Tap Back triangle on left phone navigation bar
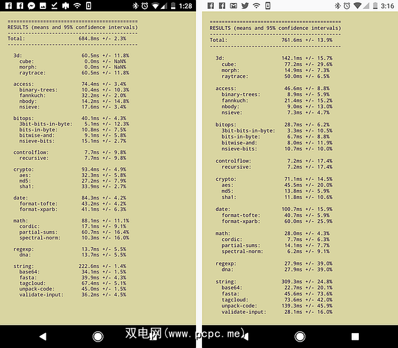Image resolution: width=398 pixels, height=348 pixels. [43, 337]
